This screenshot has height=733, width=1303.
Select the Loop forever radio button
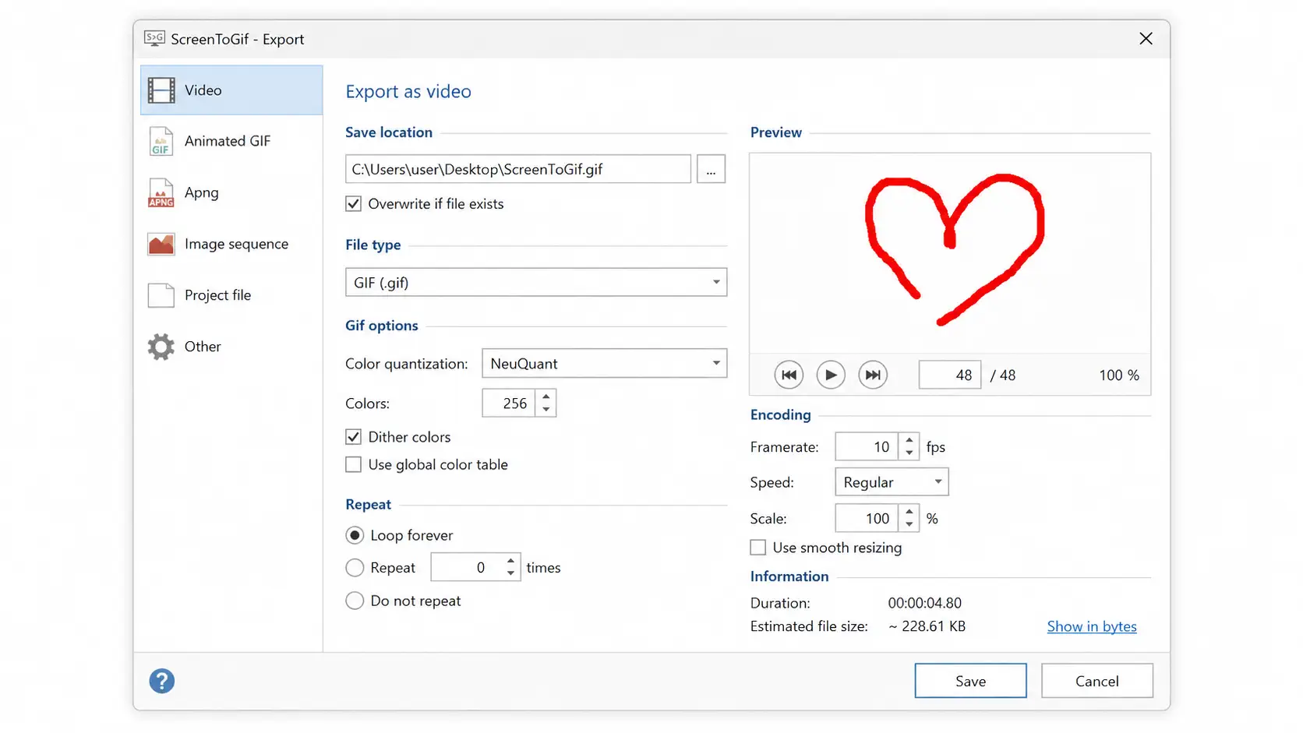pos(355,535)
